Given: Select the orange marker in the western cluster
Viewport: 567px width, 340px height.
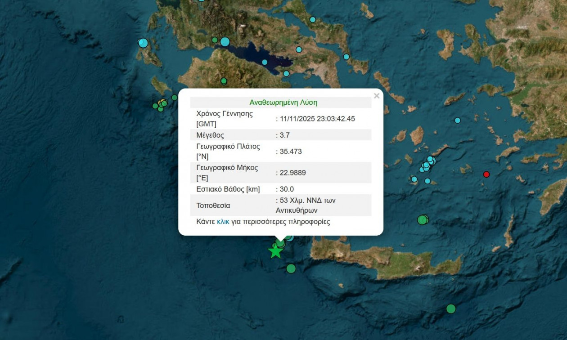Looking at the screenshot, I should pos(162,102).
